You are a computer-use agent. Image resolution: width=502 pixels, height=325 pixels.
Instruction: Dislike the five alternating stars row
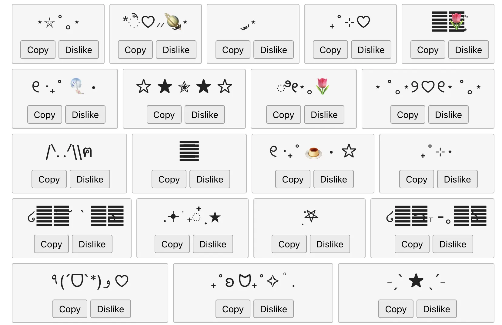[205, 115]
